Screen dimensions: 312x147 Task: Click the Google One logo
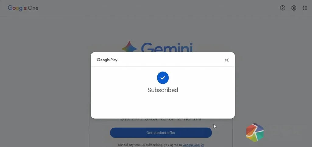[23, 8]
